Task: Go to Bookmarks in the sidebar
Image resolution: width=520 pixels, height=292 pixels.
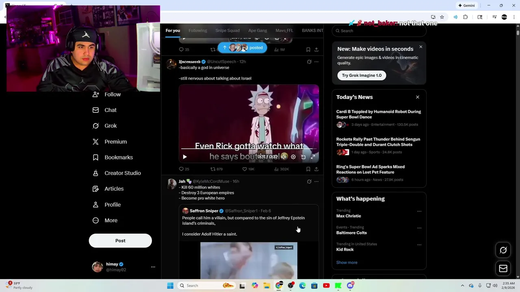Action: tap(113, 157)
